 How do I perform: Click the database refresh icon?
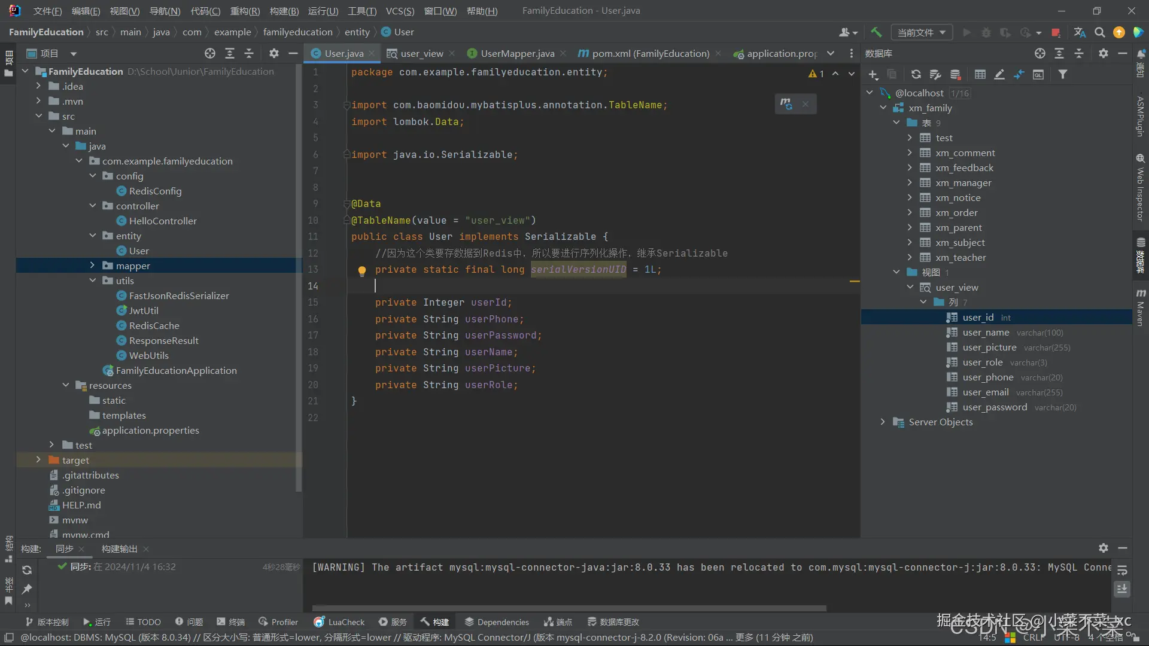point(916,74)
